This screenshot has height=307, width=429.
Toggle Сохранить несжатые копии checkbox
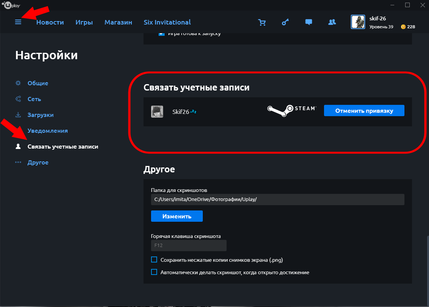tap(154, 259)
